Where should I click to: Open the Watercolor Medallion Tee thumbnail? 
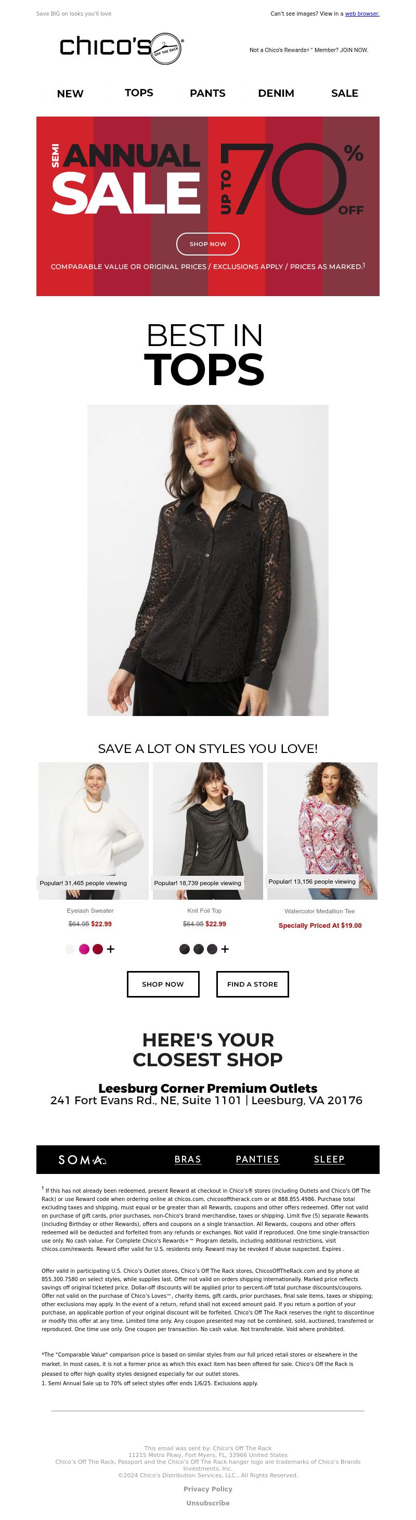point(322,831)
